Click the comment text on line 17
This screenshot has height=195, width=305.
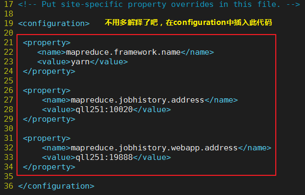[x=159, y=4]
